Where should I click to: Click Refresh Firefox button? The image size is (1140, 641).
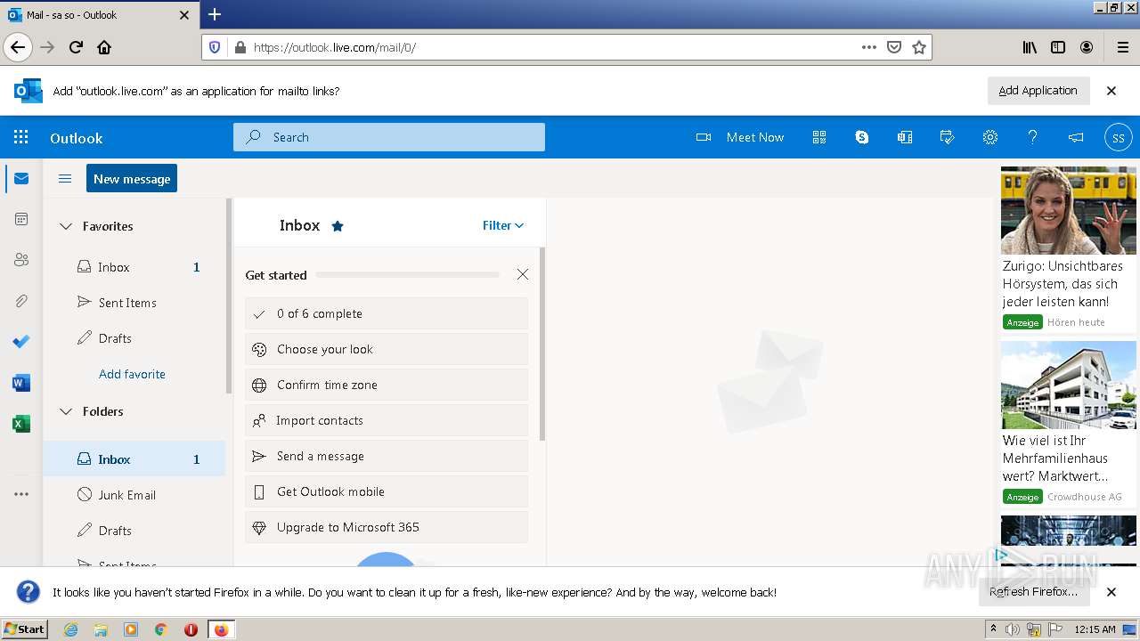click(x=1033, y=591)
